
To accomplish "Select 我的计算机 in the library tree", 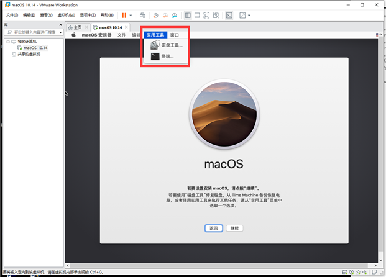I will (27, 42).
